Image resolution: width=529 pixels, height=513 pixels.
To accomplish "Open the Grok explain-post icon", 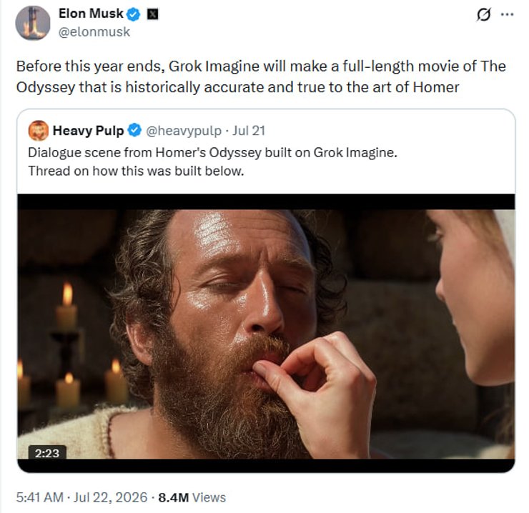I will click(x=483, y=14).
